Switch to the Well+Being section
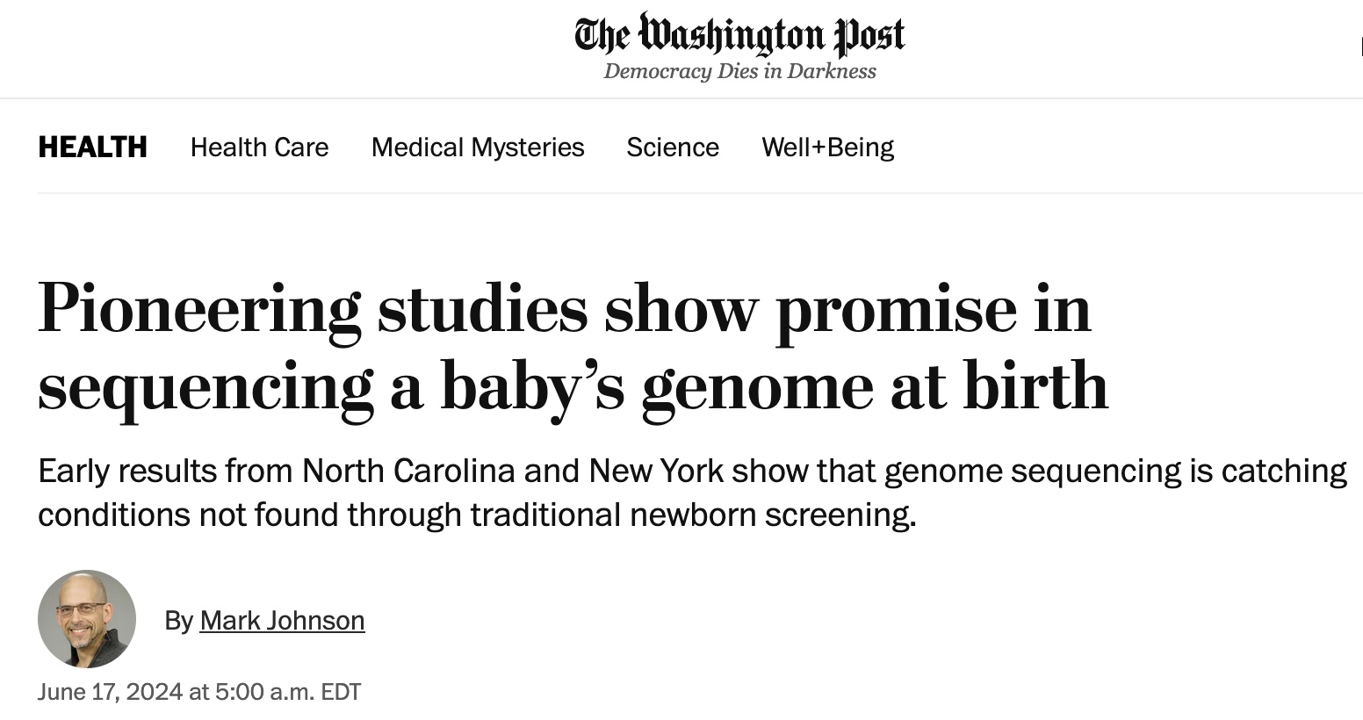 point(827,147)
